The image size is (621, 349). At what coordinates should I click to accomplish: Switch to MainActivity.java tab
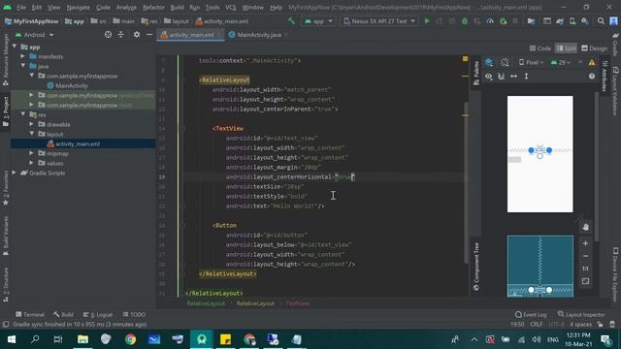click(259, 35)
